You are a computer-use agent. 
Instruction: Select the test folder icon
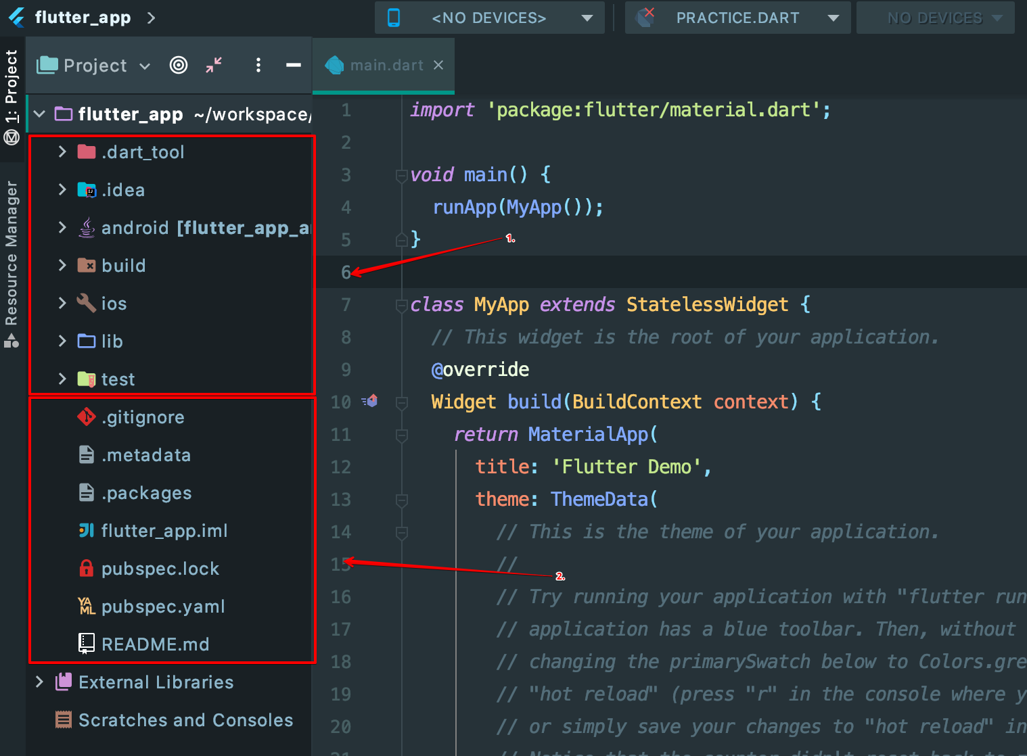click(x=87, y=379)
